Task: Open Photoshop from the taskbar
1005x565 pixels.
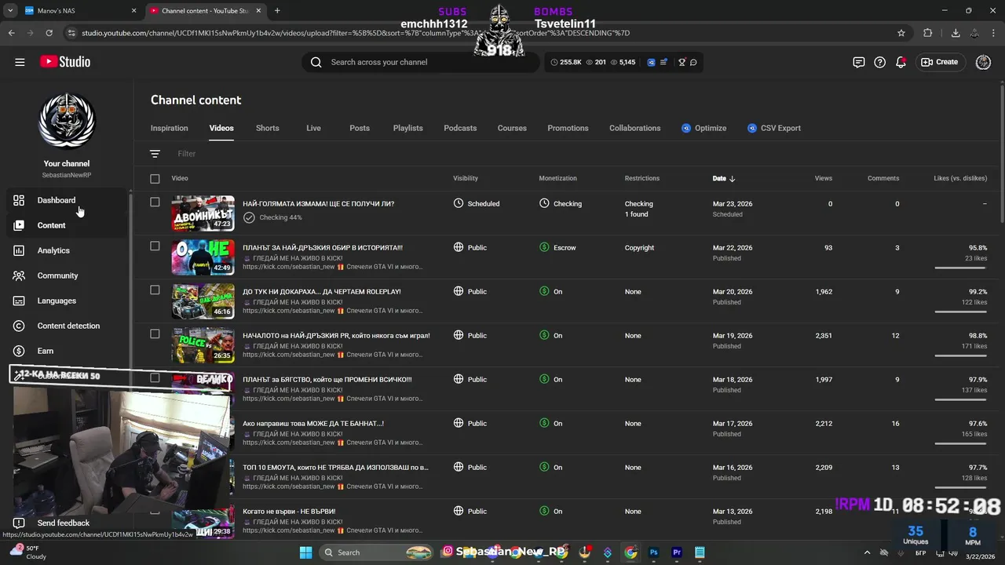Action: (x=653, y=552)
